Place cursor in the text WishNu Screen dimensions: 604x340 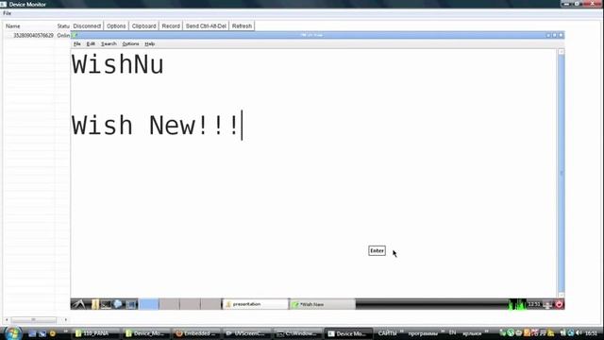117,64
